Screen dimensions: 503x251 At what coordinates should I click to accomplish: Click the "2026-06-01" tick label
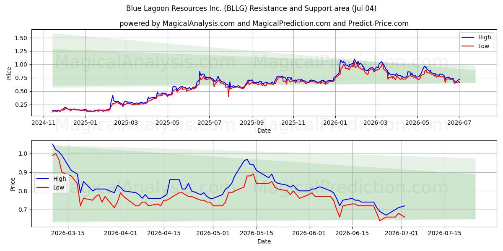click(309, 233)
